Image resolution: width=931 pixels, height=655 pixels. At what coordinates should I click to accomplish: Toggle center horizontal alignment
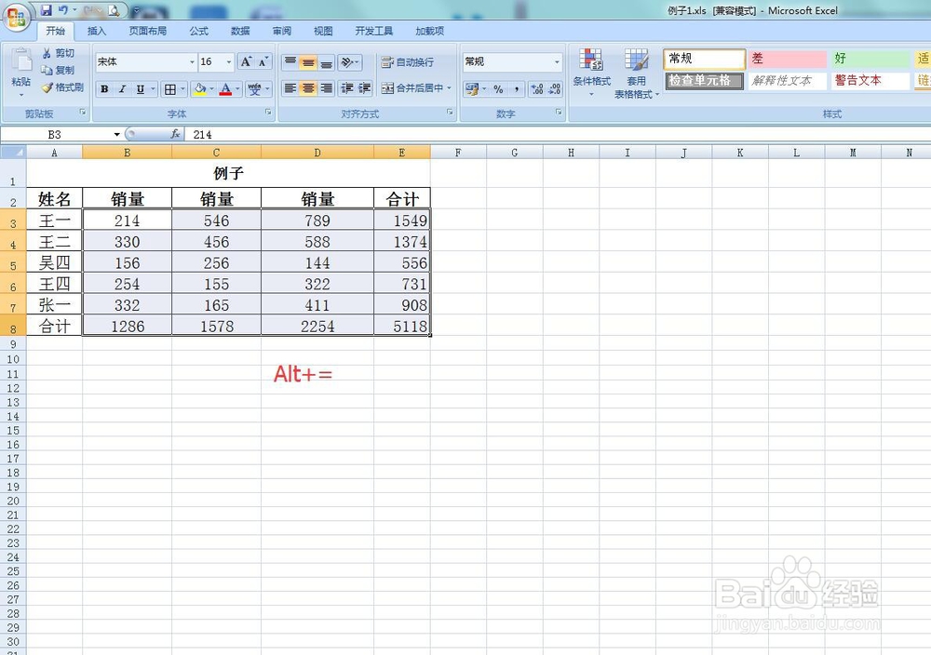pos(308,88)
